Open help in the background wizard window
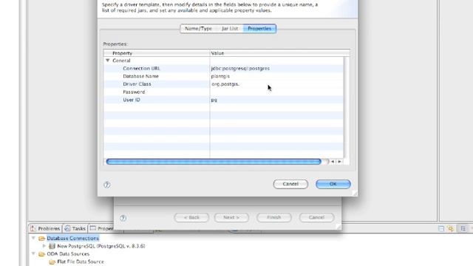473x266 pixels. [x=123, y=218]
